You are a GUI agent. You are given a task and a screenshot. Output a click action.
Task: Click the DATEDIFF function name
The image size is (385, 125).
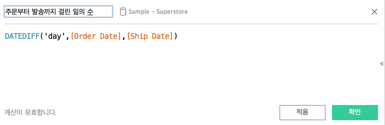tap(22, 36)
